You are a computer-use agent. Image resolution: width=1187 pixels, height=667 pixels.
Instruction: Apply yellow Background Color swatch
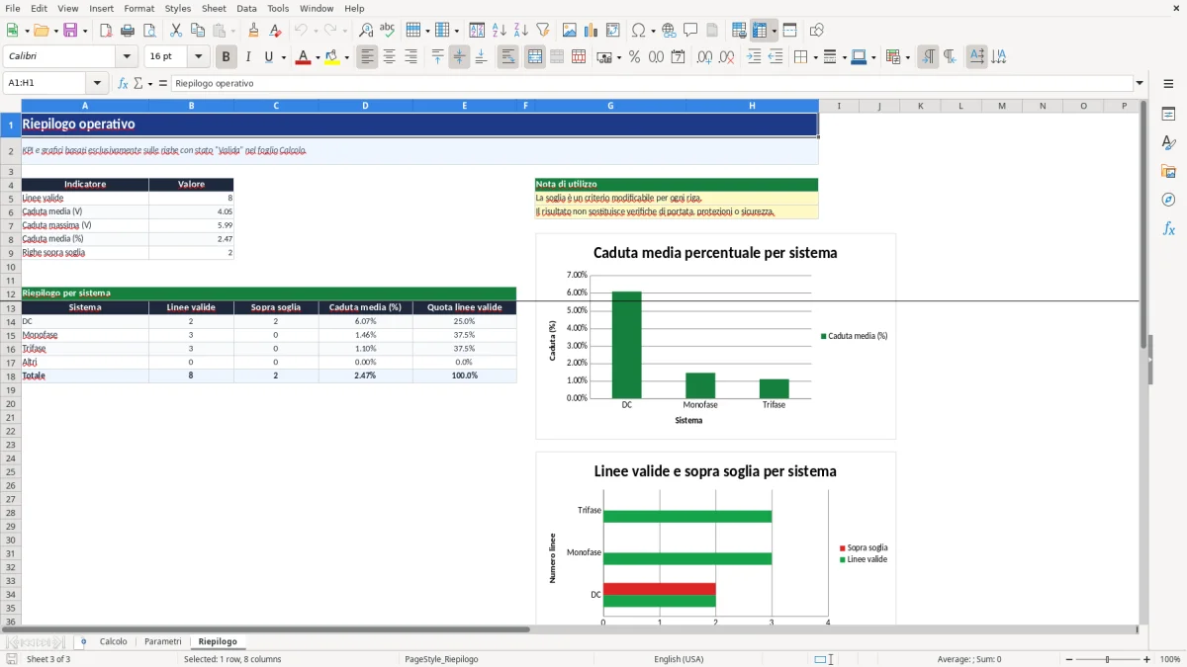click(x=332, y=57)
